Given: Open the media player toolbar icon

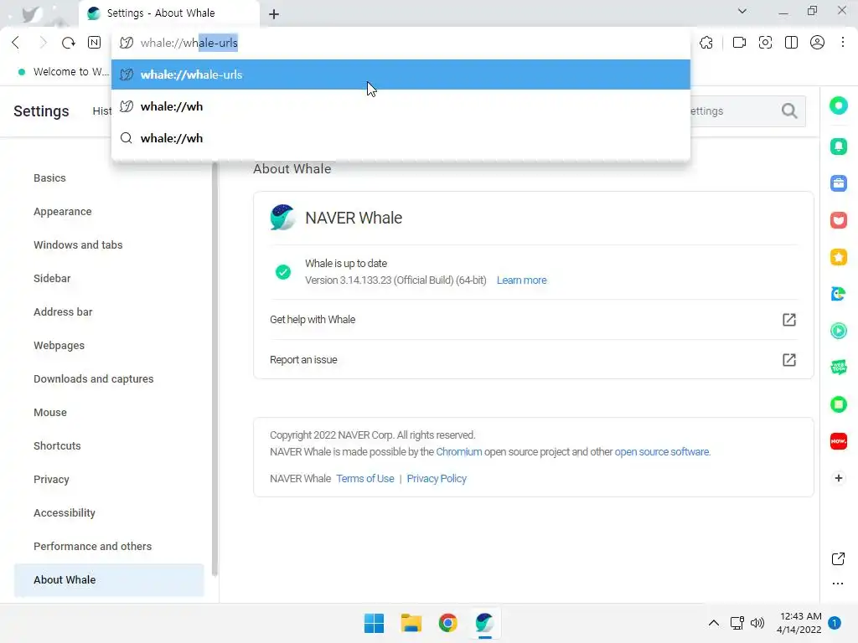Looking at the screenshot, I should pyautogui.click(x=739, y=43).
